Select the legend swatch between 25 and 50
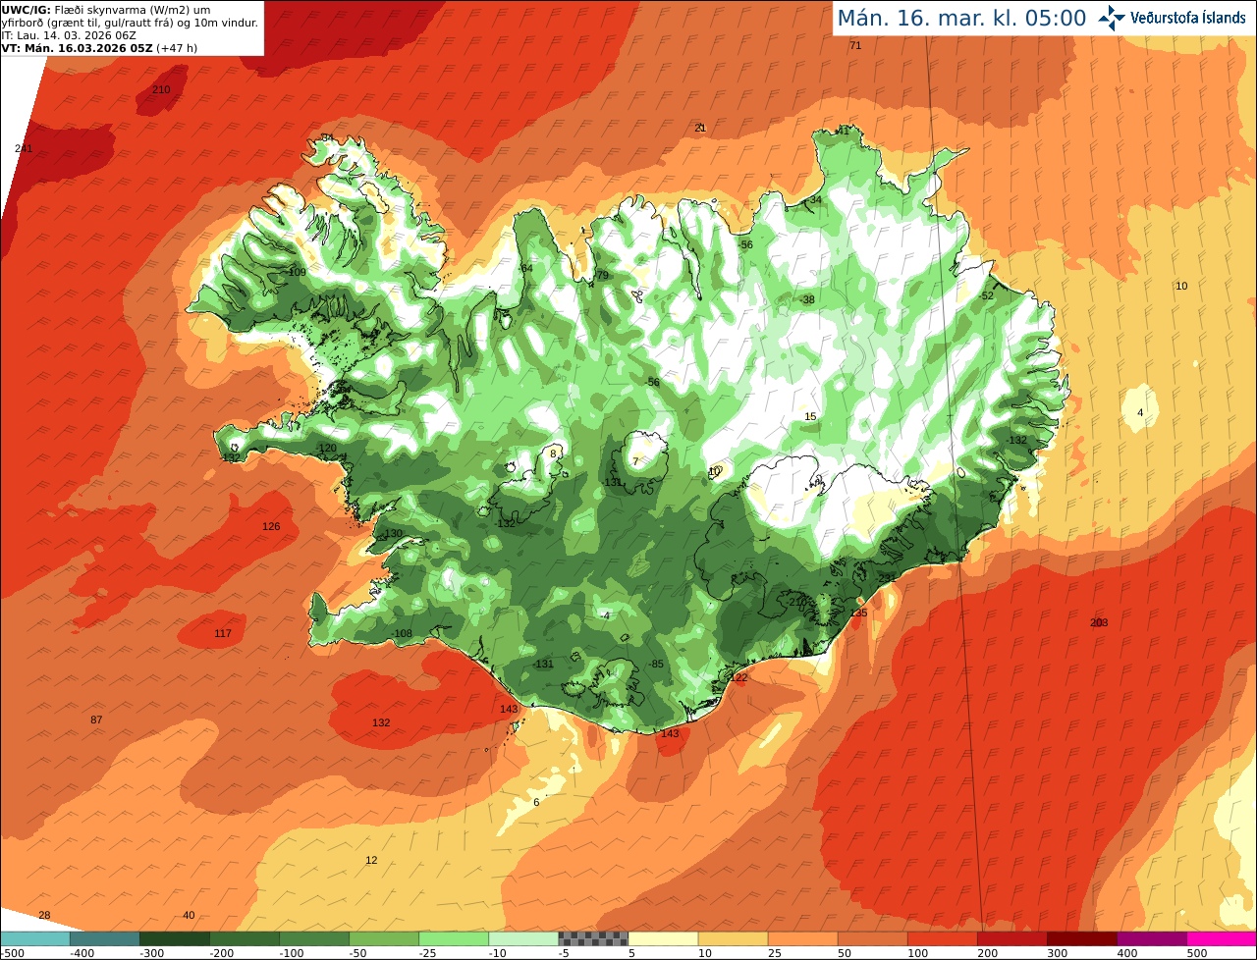1257x960 pixels. 801,938
